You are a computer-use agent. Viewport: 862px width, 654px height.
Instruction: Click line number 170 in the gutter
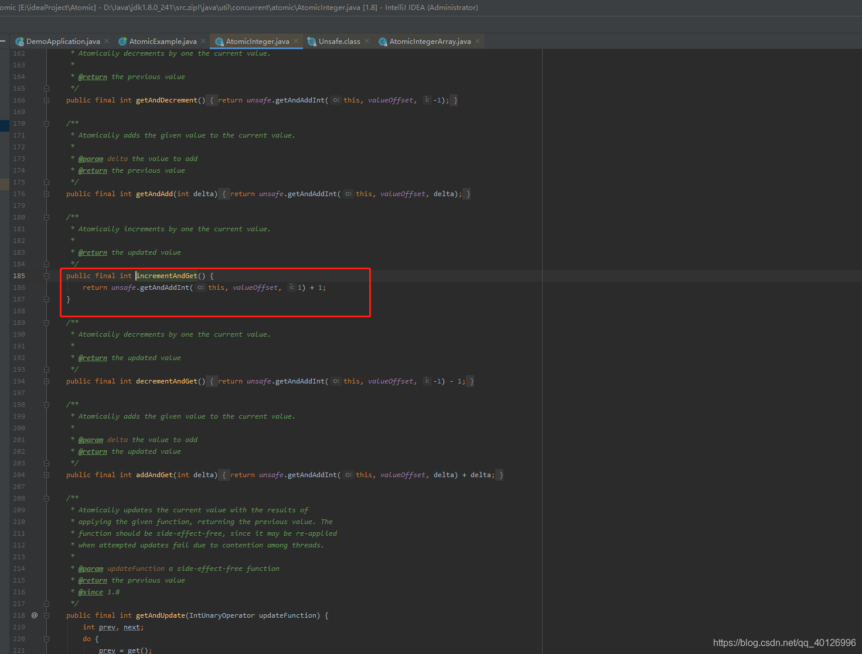(x=19, y=124)
